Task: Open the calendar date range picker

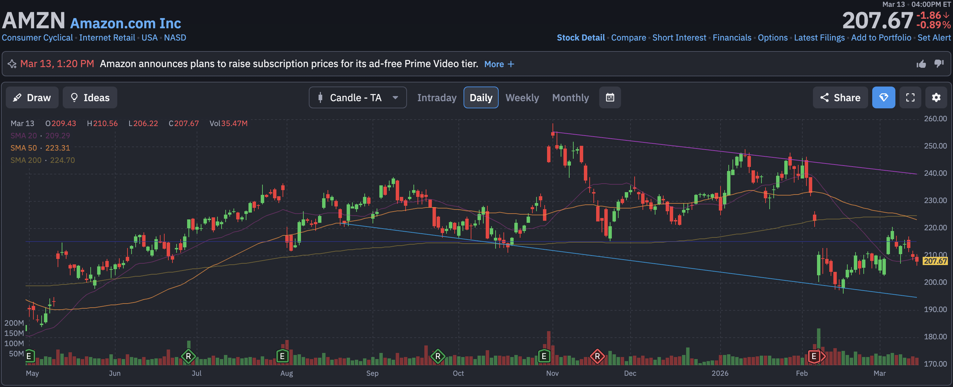Action: (x=610, y=97)
